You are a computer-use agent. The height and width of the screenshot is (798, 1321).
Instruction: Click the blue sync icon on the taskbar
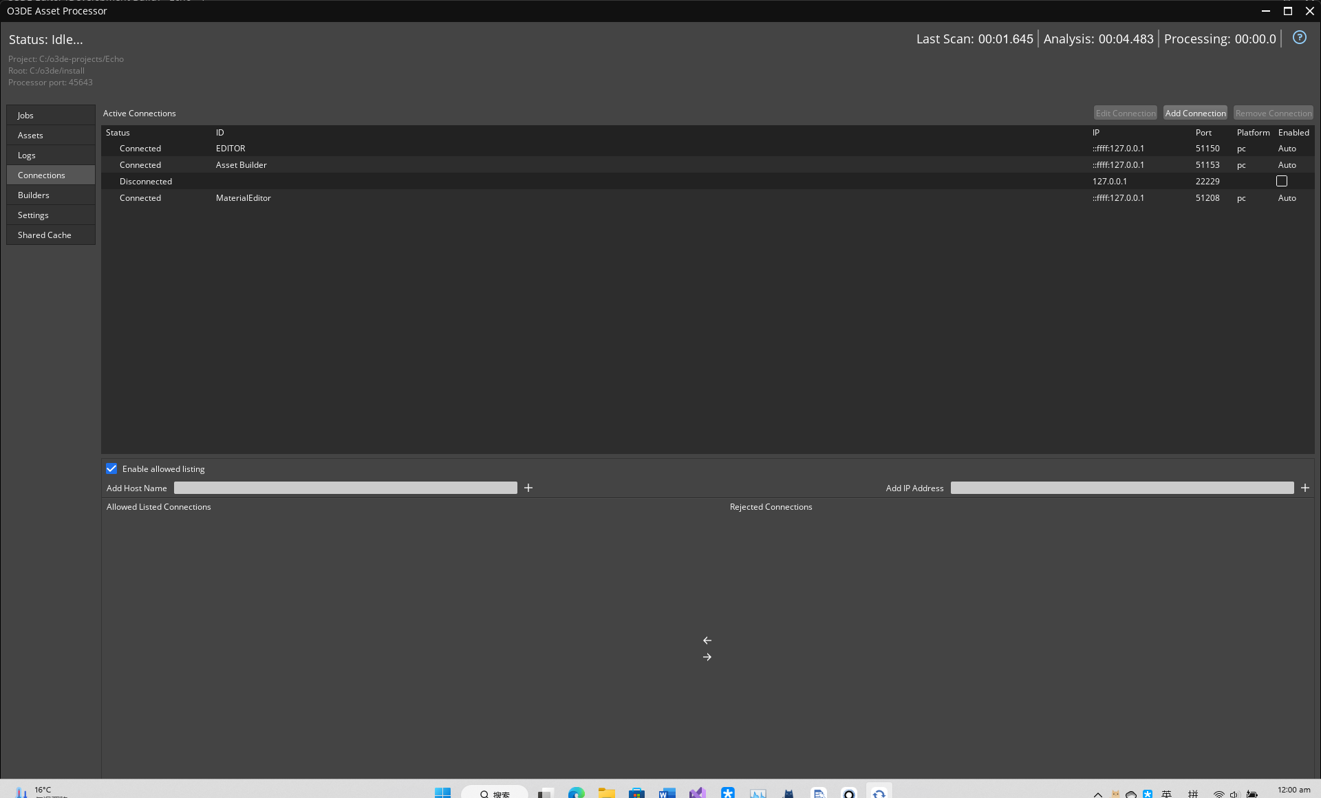879,792
